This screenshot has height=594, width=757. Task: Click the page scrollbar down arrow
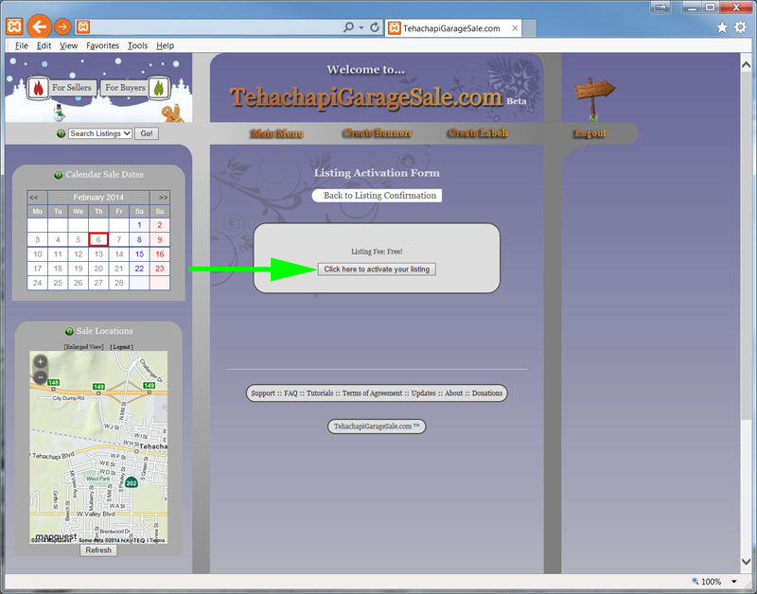click(747, 561)
